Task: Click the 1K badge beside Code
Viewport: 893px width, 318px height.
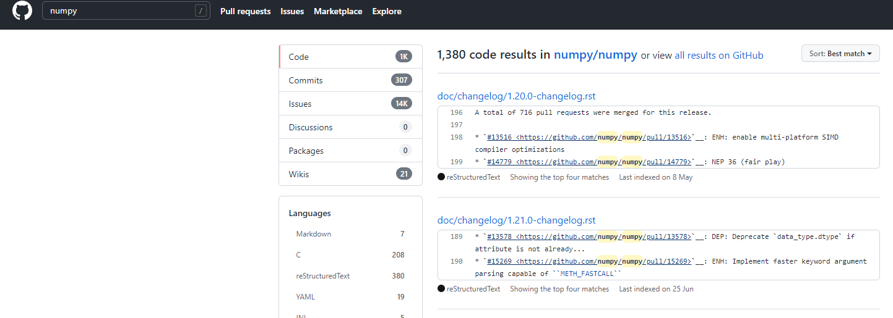Action: point(403,57)
